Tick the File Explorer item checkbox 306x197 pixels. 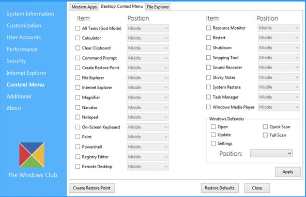coord(78,78)
